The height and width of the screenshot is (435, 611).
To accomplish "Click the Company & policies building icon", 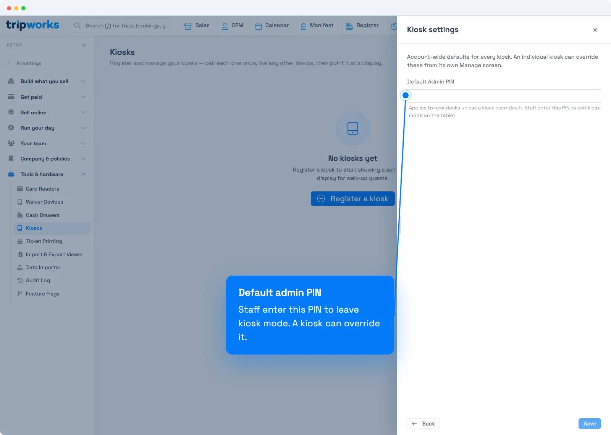I will [11, 159].
